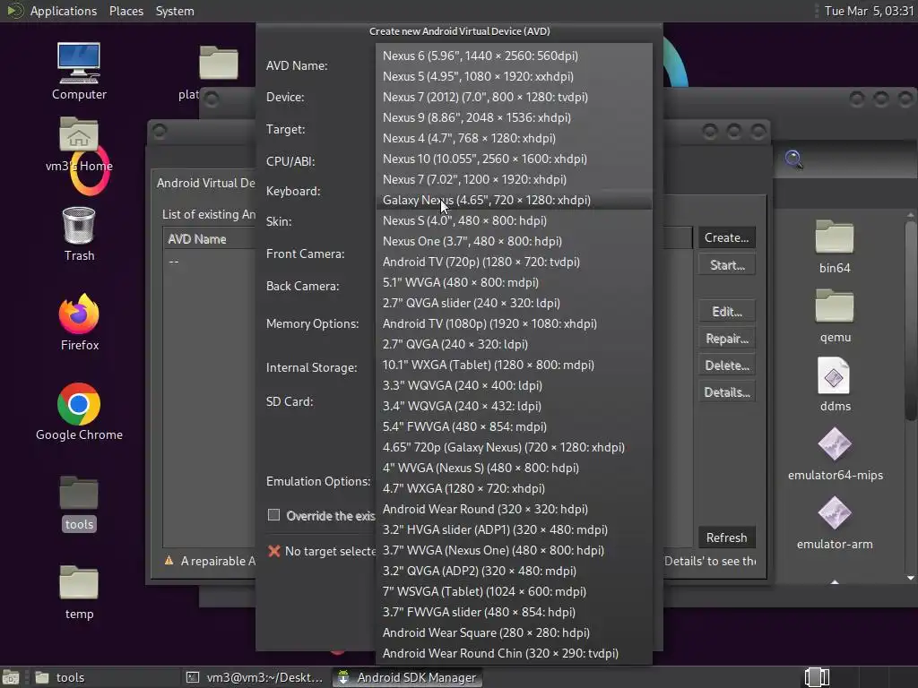Image resolution: width=918 pixels, height=688 pixels.
Task: Choose 5.1" WVGA (480 × 800) entry
Action: tap(514, 282)
